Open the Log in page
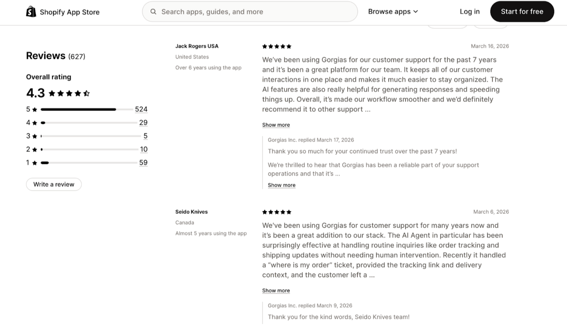The width and height of the screenshot is (567, 327). click(x=469, y=12)
